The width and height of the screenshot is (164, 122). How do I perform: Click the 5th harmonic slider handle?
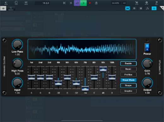[x=67, y=77]
